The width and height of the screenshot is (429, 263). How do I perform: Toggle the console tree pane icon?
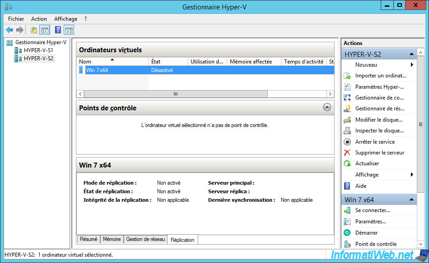click(45, 30)
